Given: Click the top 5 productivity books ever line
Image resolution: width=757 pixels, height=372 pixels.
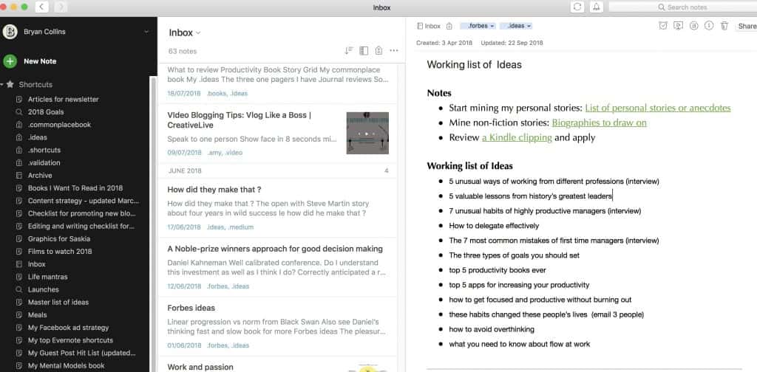Looking at the screenshot, I should pos(498,270).
